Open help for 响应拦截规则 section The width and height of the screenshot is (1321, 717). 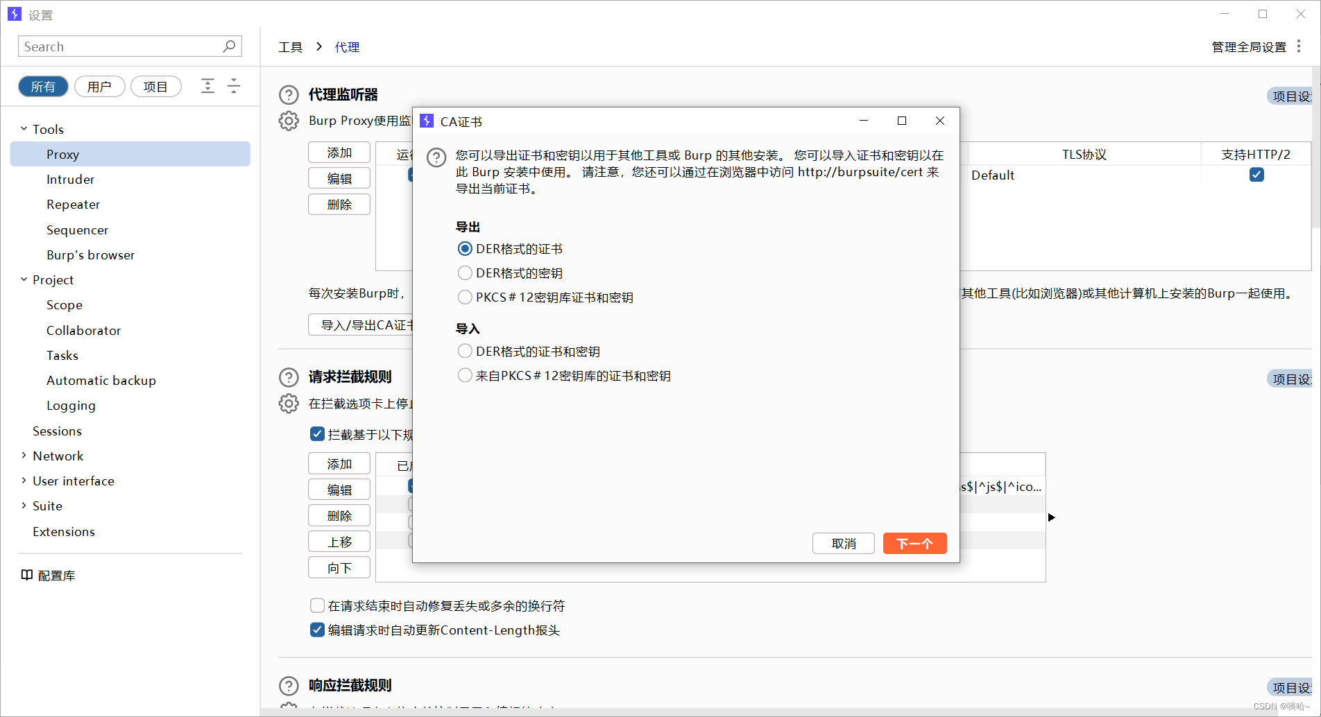289,686
